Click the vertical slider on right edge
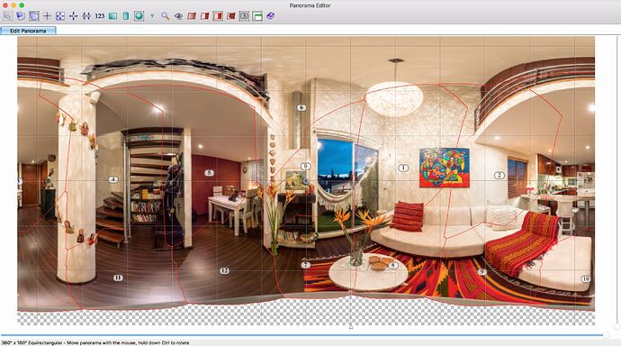 [616, 326]
